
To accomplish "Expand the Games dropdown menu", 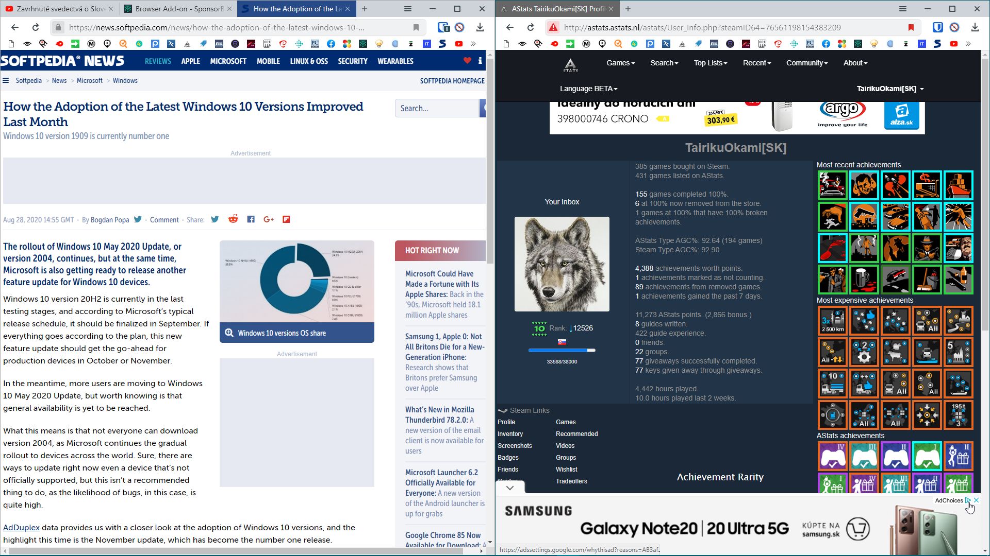I will click(x=620, y=63).
